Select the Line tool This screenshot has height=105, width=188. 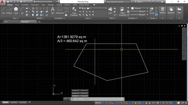coord(3,10)
